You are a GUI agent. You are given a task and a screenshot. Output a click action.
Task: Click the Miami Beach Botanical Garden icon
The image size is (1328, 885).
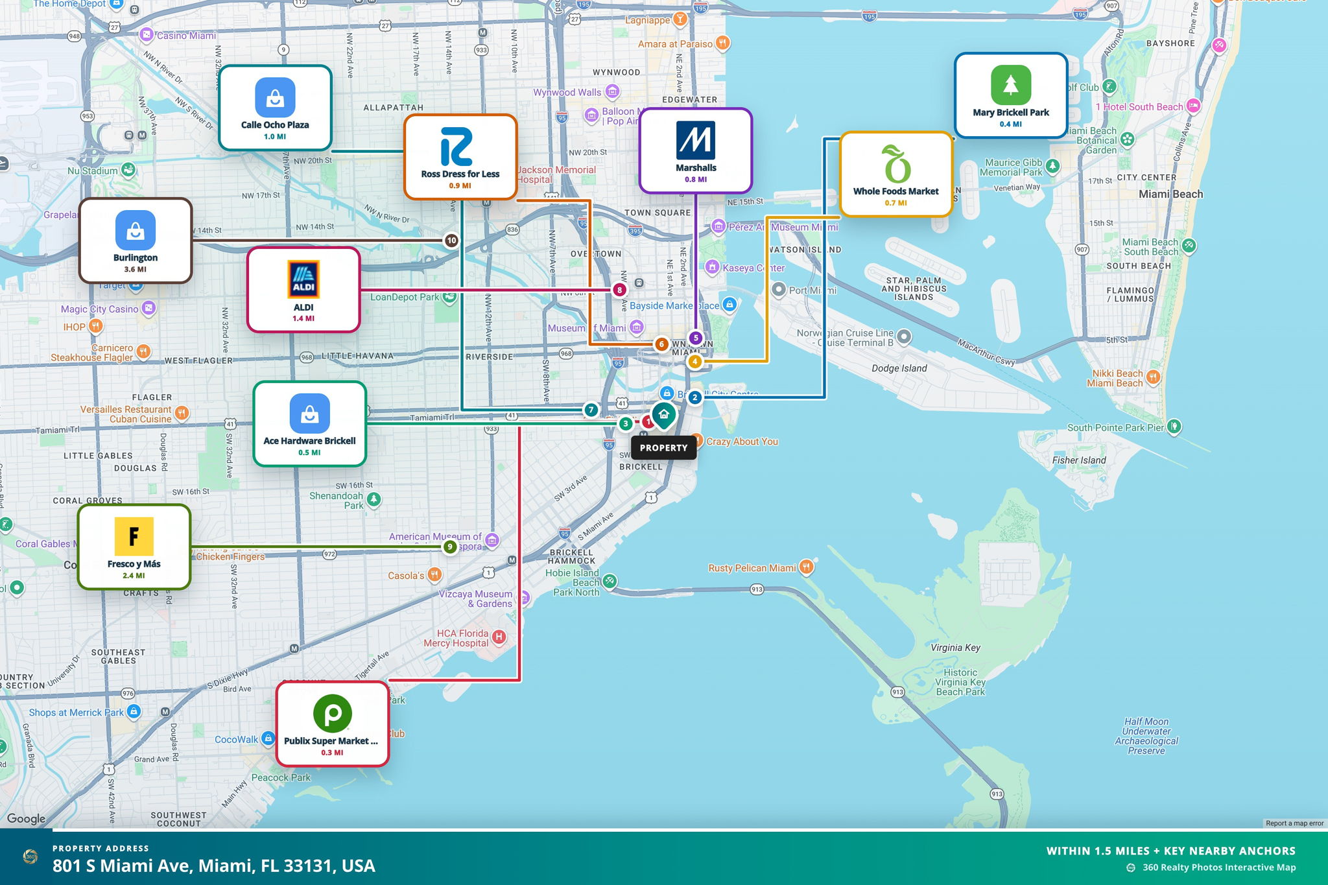tap(1128, 139)
